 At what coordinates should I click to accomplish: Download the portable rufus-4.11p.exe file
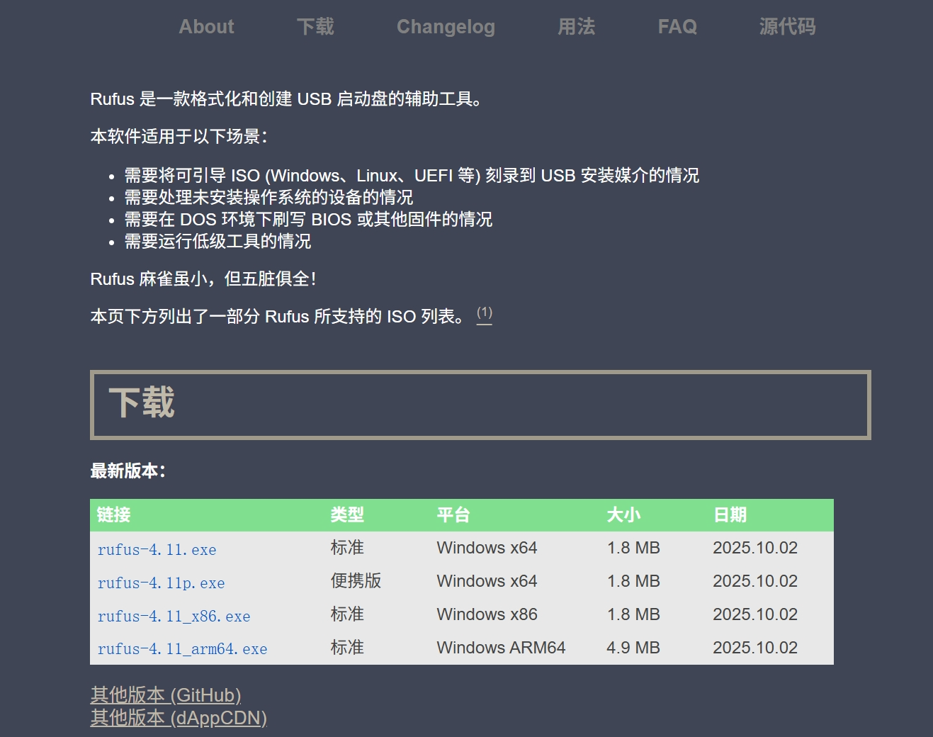tap(162, 583)
